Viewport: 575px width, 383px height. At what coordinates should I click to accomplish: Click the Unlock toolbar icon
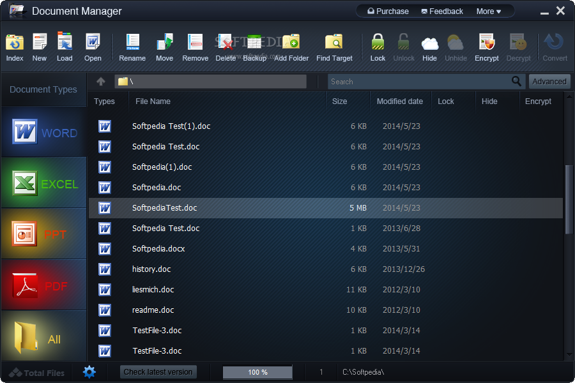coord(403,41)
